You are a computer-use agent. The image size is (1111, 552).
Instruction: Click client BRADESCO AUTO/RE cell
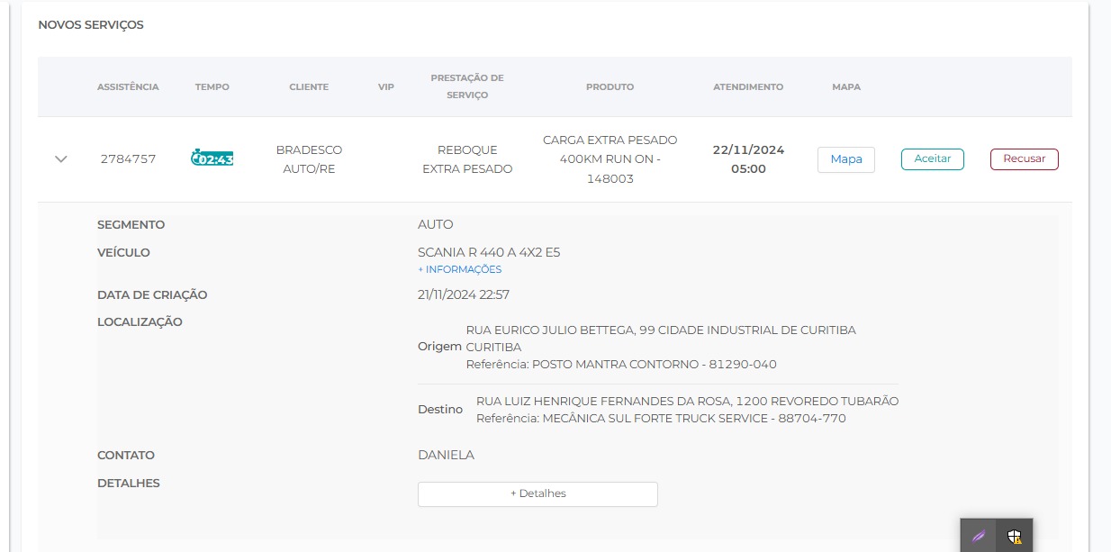coord(309,159)
